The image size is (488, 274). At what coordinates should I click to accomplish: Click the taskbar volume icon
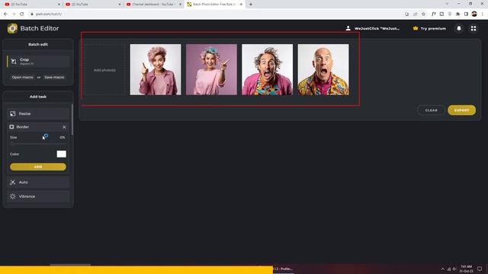[x=454, y=269]
